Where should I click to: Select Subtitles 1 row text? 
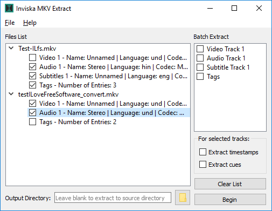(x=113, y=76)
